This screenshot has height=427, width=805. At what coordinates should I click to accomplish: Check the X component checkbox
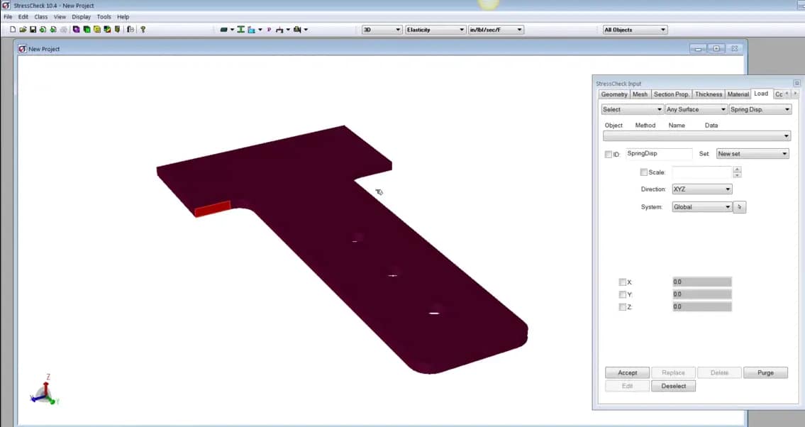pos(623,282)
